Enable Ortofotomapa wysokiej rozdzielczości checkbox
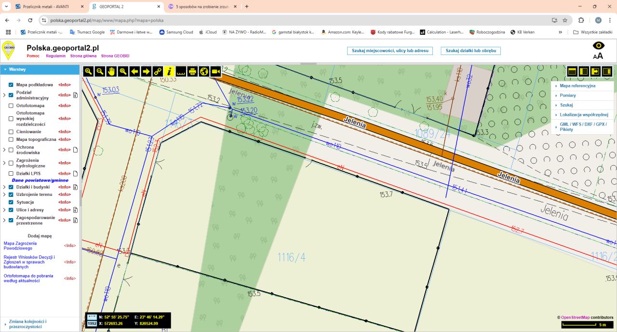 tap(11, 119)
